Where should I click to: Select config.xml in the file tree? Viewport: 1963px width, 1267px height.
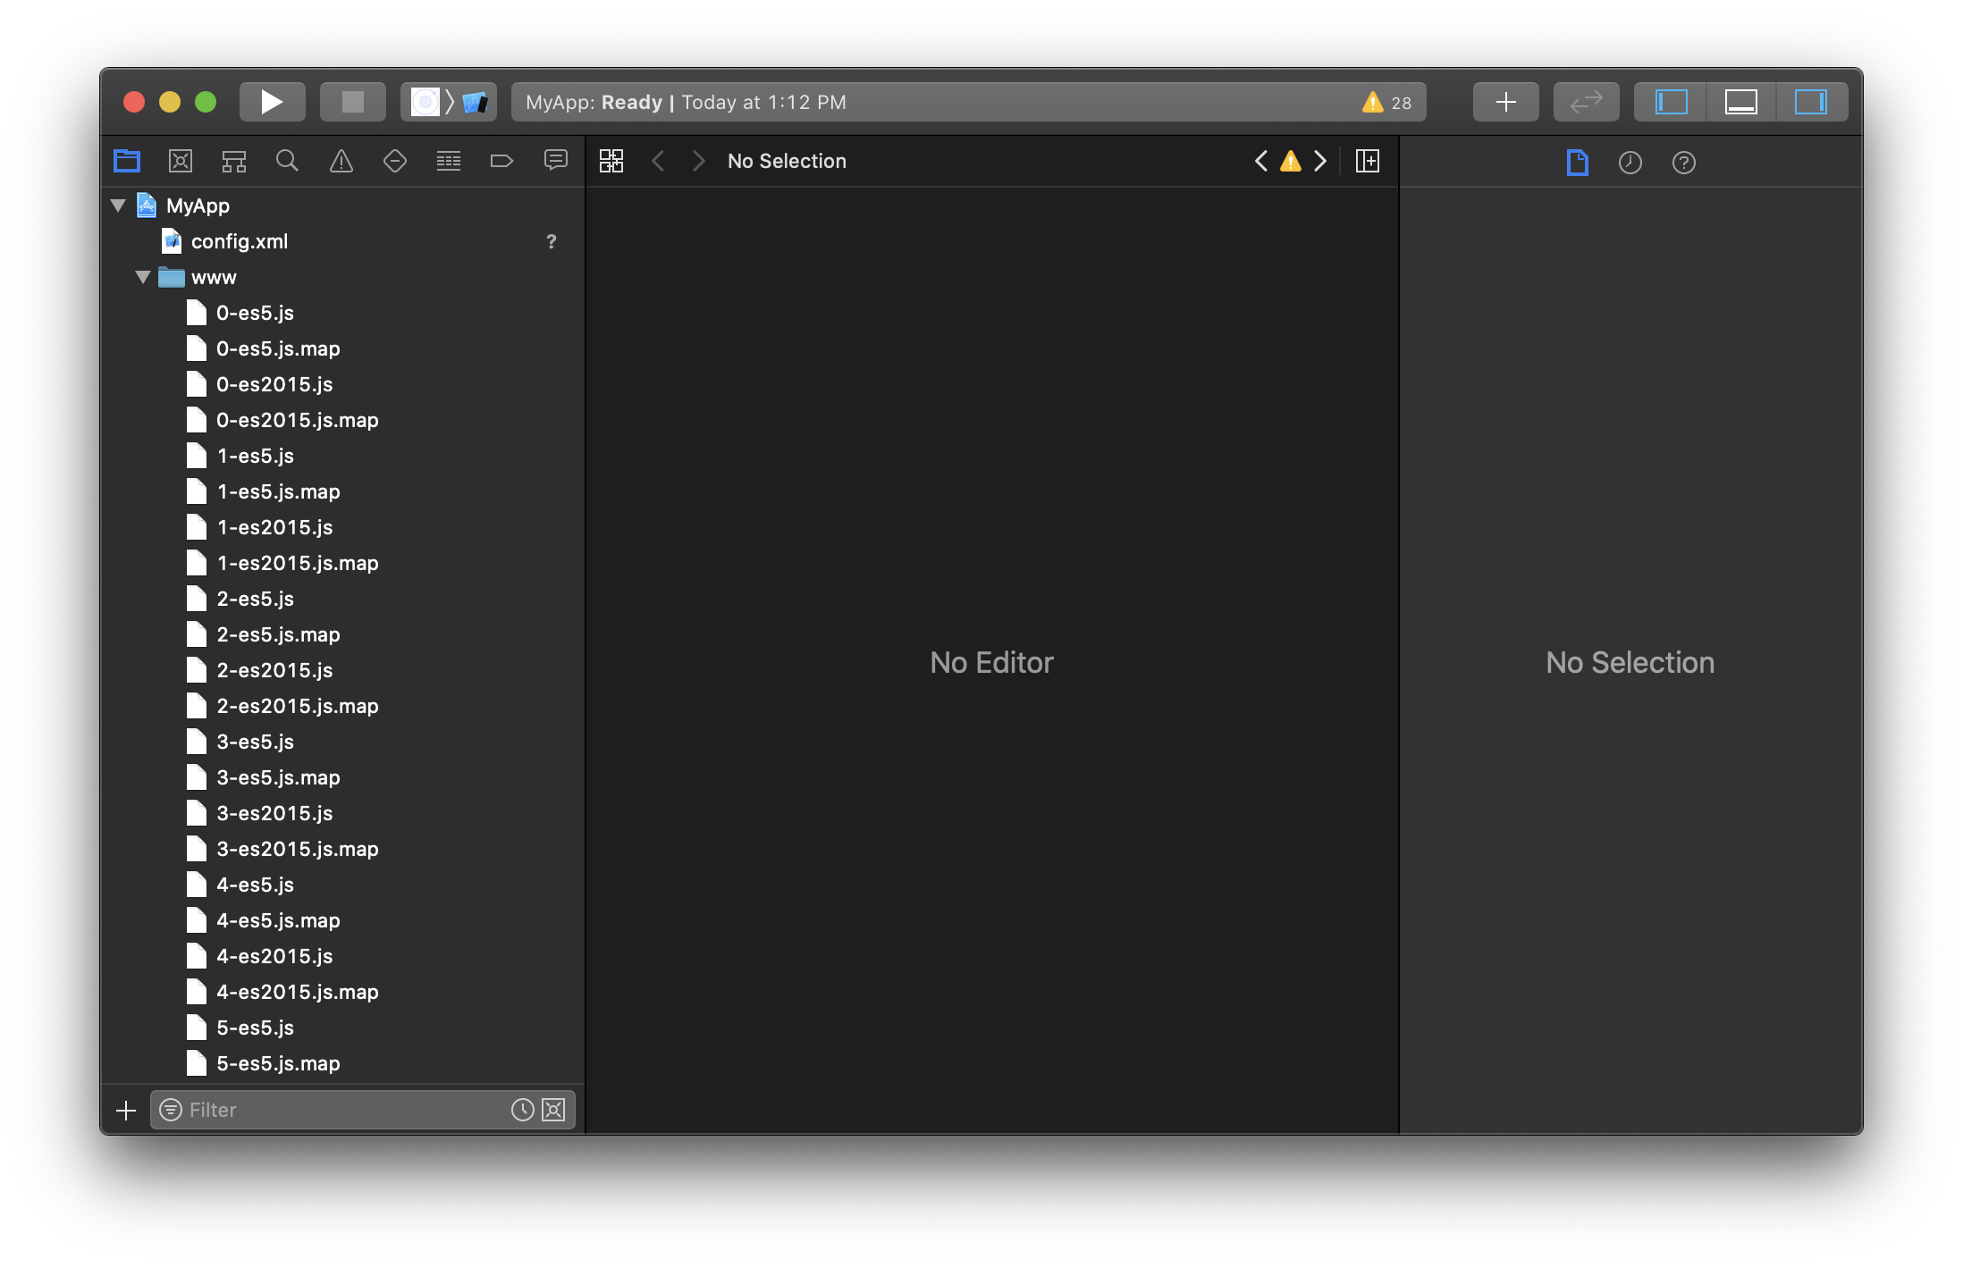(239, 242)
